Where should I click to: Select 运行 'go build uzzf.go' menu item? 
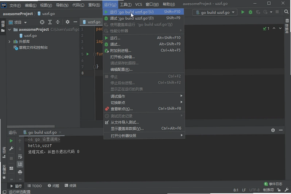tap(143, 12)
